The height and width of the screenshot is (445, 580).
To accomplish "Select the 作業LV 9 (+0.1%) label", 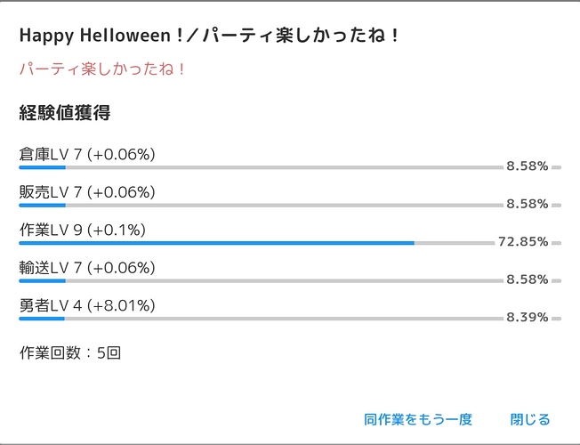I will [x=83, y=230].
